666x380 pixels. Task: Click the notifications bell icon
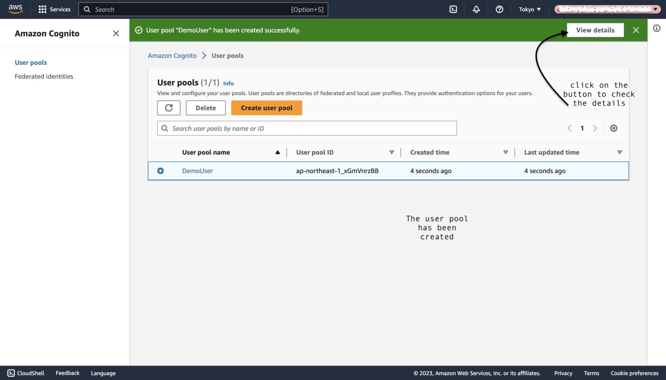[x=476, y=9]
